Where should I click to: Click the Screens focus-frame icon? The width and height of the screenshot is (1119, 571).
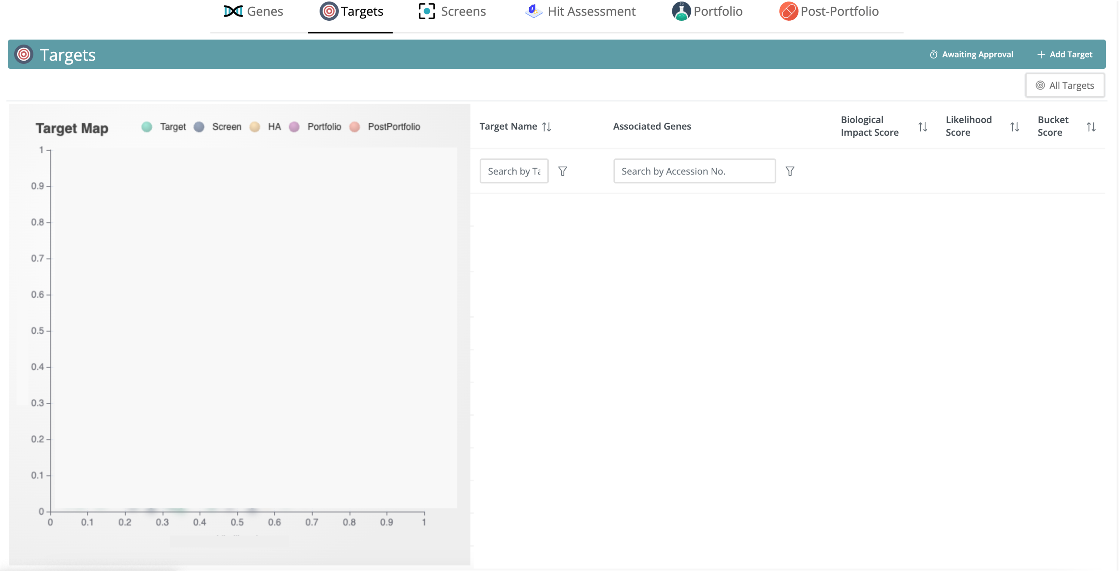pos(426,11)
